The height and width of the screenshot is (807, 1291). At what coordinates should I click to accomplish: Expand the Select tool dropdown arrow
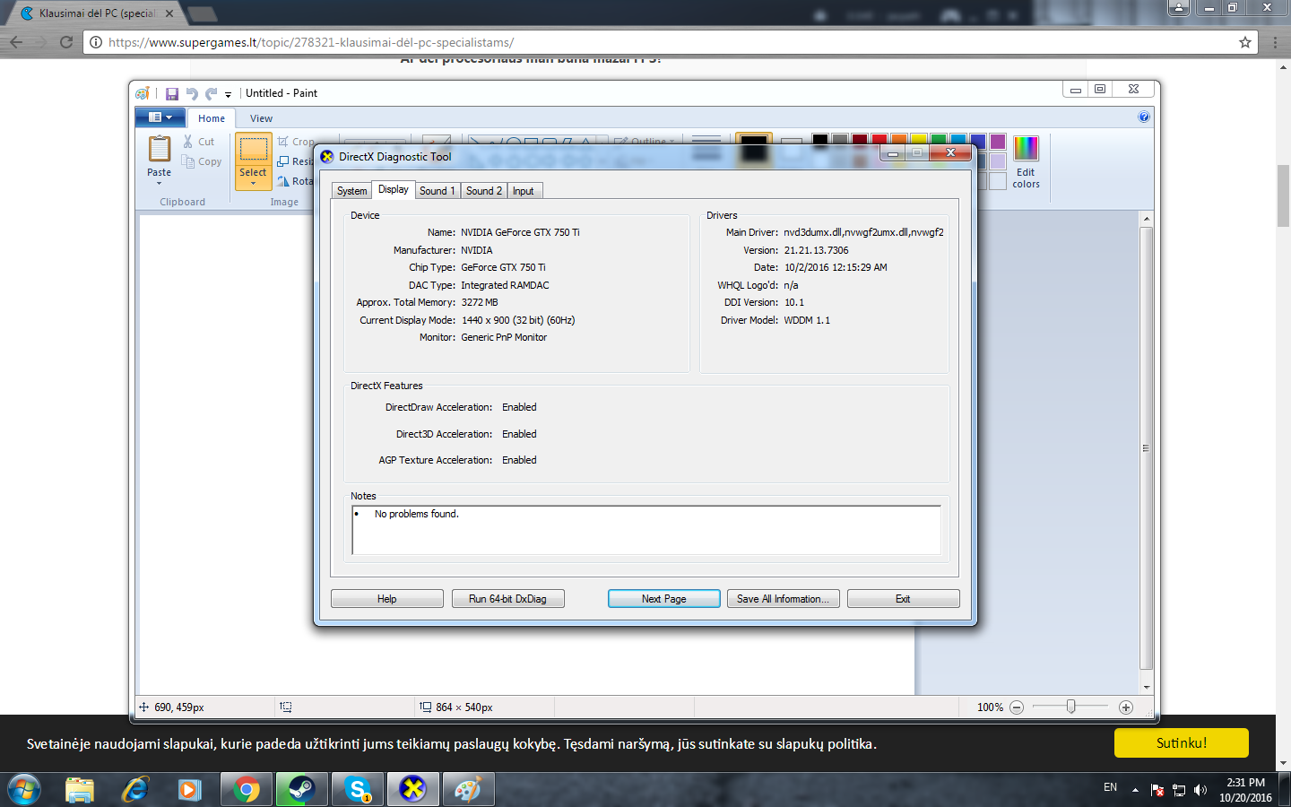[x=254, y=183]
